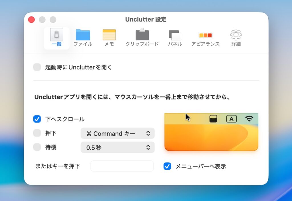Click the またはキーを押下 shortcut field

coord(122,166)
